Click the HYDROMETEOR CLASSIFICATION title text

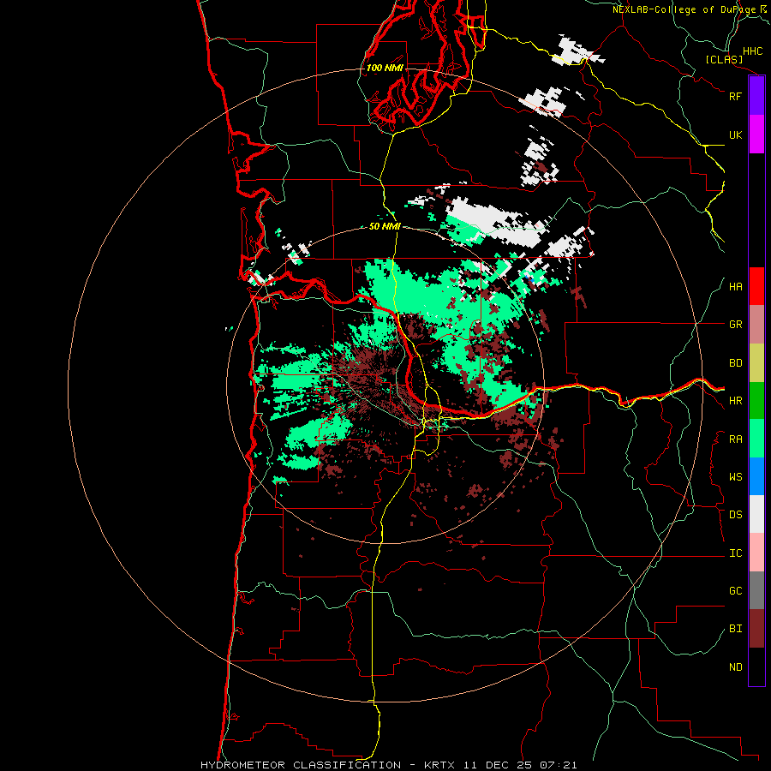click(301, 765)
